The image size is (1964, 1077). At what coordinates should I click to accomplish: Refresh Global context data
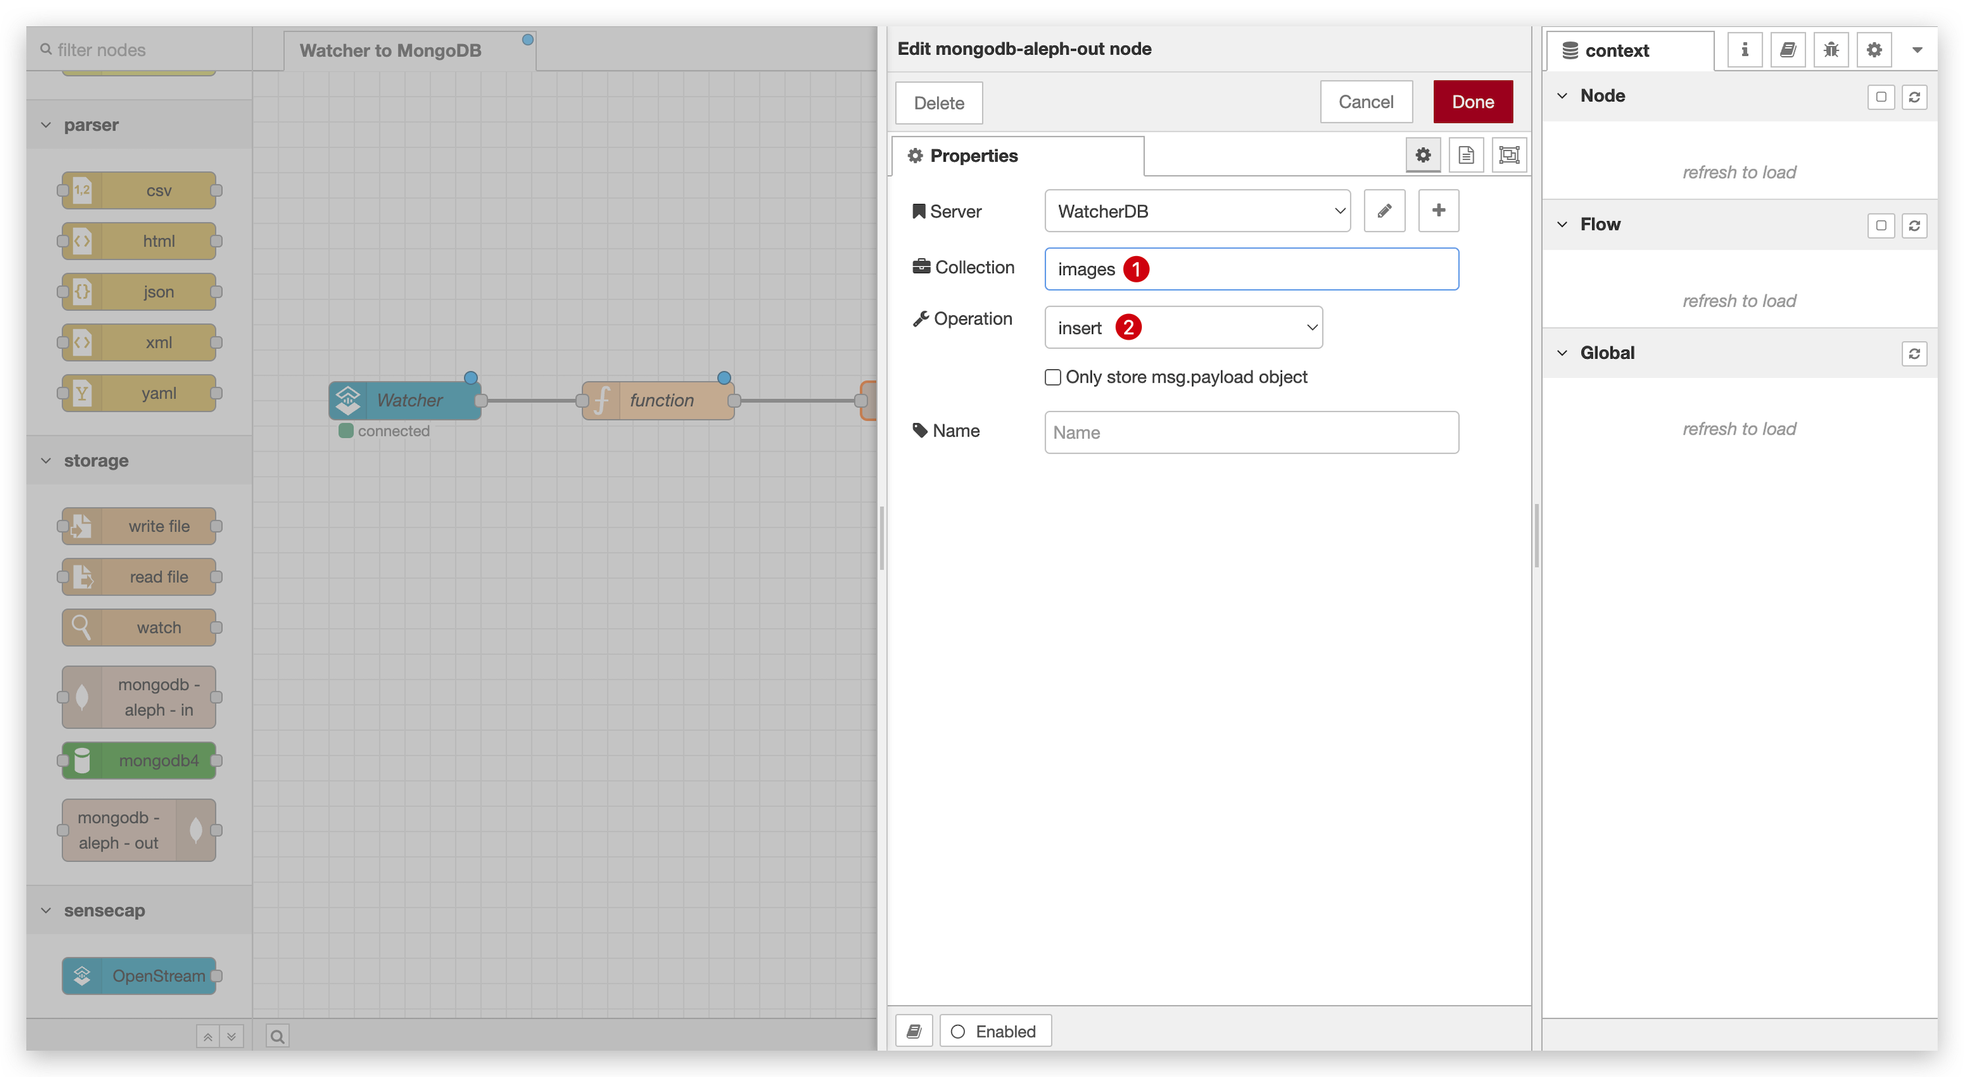[1915, 354]
